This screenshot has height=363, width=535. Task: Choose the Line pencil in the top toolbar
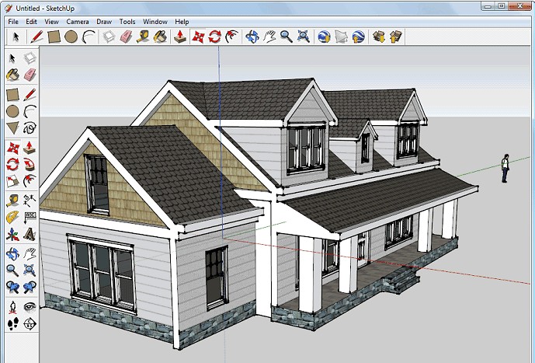coord(36,37)
